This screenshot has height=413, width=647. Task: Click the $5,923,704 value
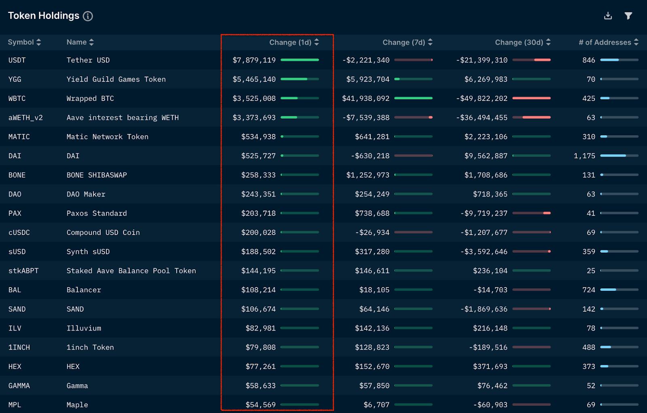[368, 80]
